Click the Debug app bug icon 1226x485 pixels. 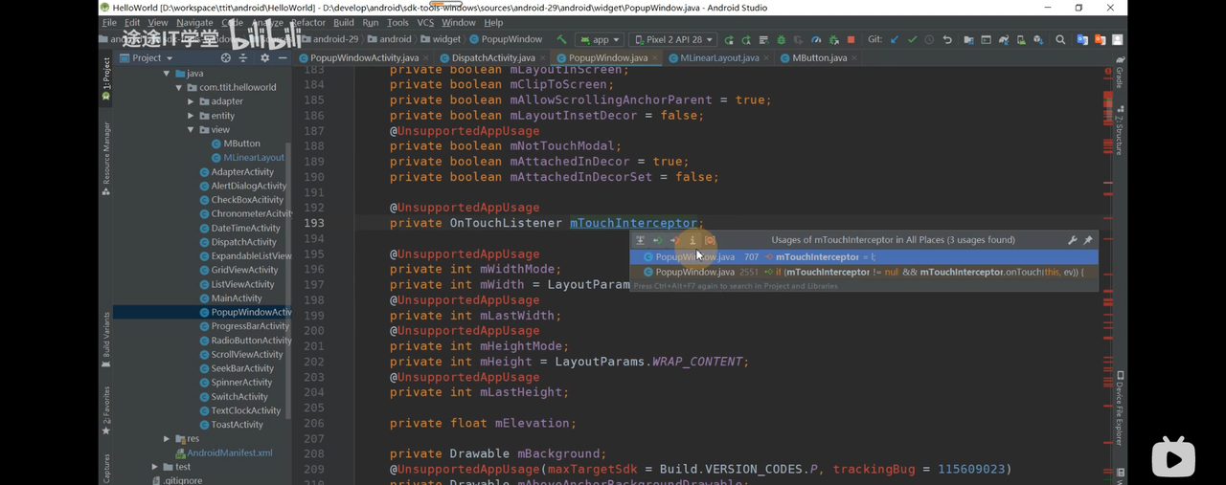pyautogui.click(x=781, y=40)
